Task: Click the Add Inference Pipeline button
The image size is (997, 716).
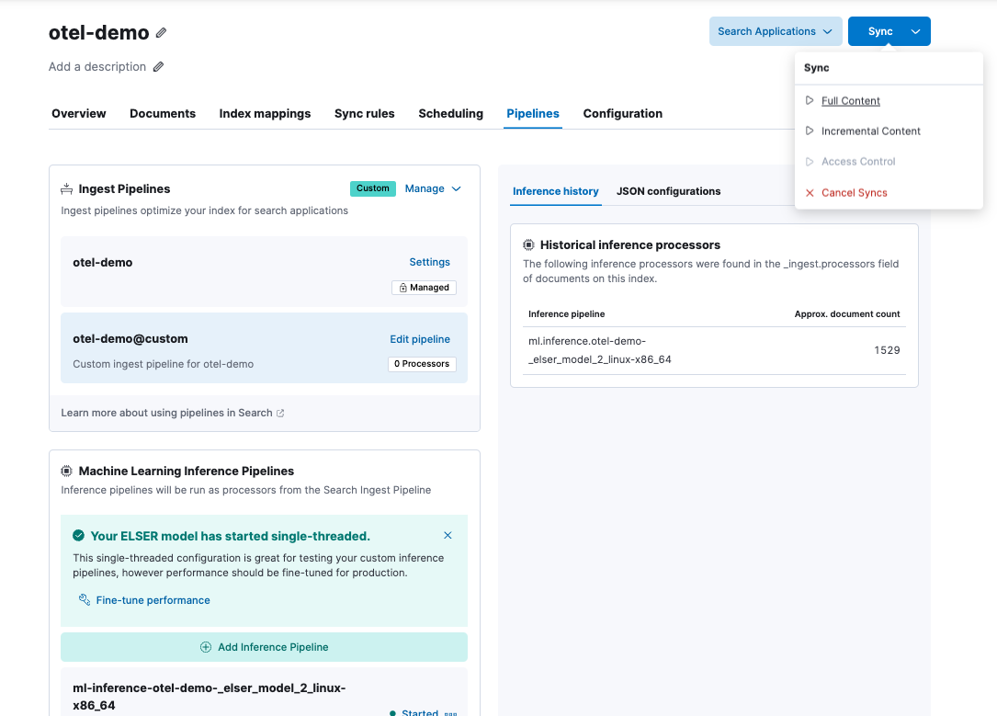Action: [x=264, y=647]
